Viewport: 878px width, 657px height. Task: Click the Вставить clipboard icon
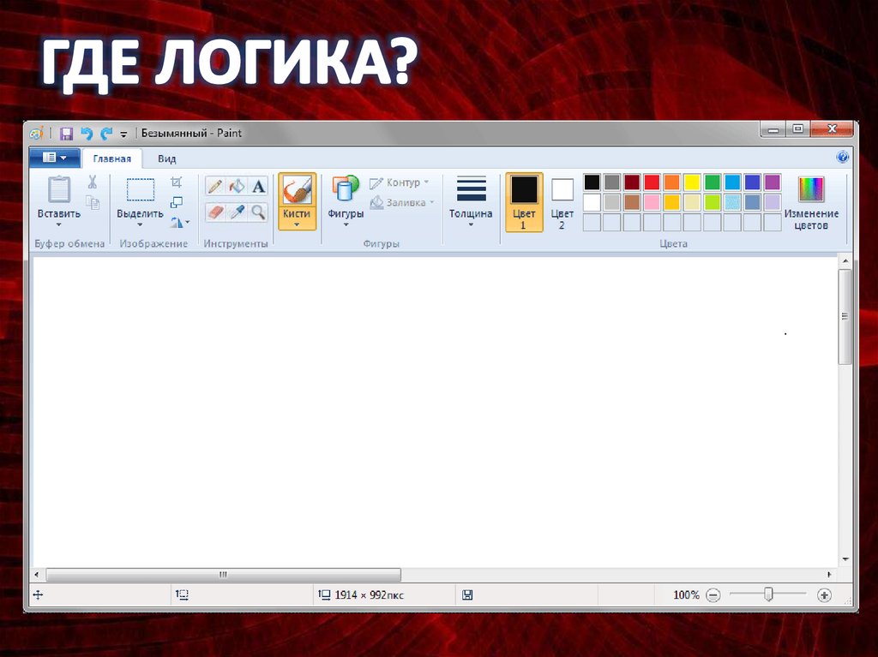point(59,189)
